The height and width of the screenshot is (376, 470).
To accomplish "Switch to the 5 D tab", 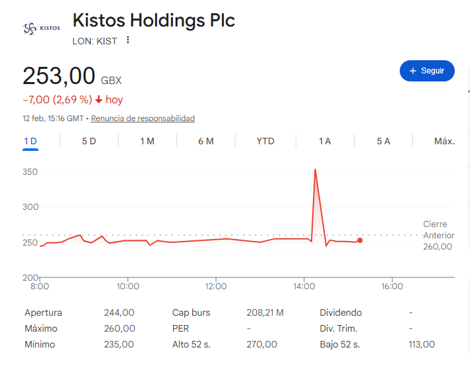I will [x=89, y=141].
